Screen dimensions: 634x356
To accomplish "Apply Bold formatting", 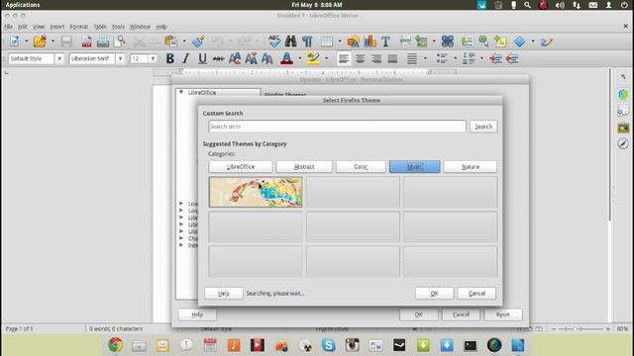I will tap(170, 58).
